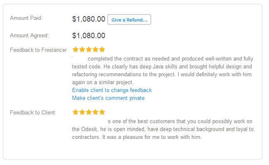Click first star in Feedback to Freelancer

[75, 50]
